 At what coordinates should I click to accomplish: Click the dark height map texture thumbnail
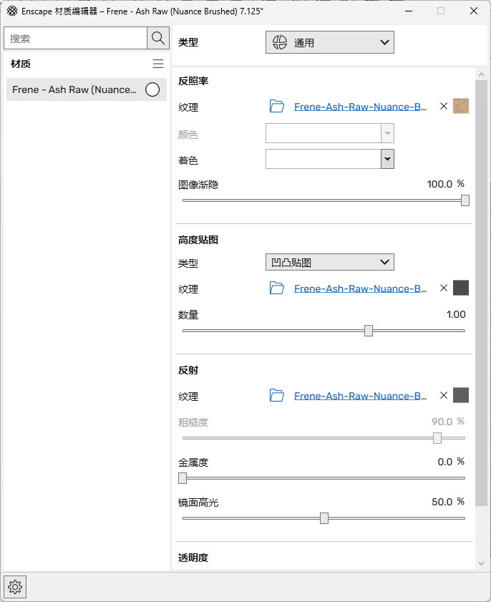[x=461, y=288]
